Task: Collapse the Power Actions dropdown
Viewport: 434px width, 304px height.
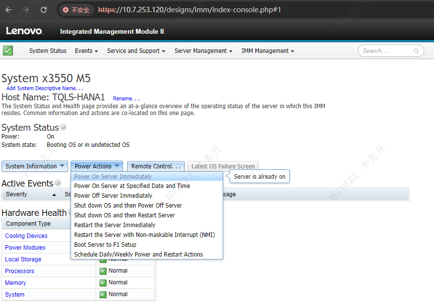Action: (x=97, y=166)
